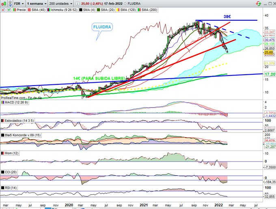The width and height of the screenshot is (276, 209).
Task: Click the SMA (40) color swatch
Action: (29, 10)
